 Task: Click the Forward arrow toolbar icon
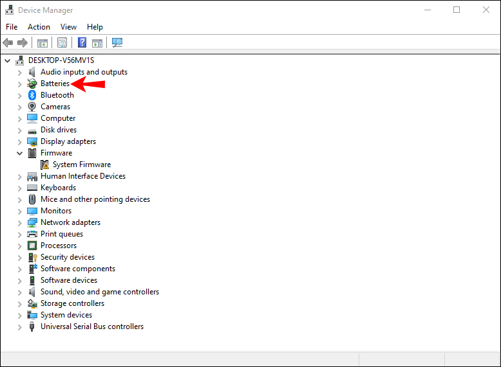click(x=23, y=42)
